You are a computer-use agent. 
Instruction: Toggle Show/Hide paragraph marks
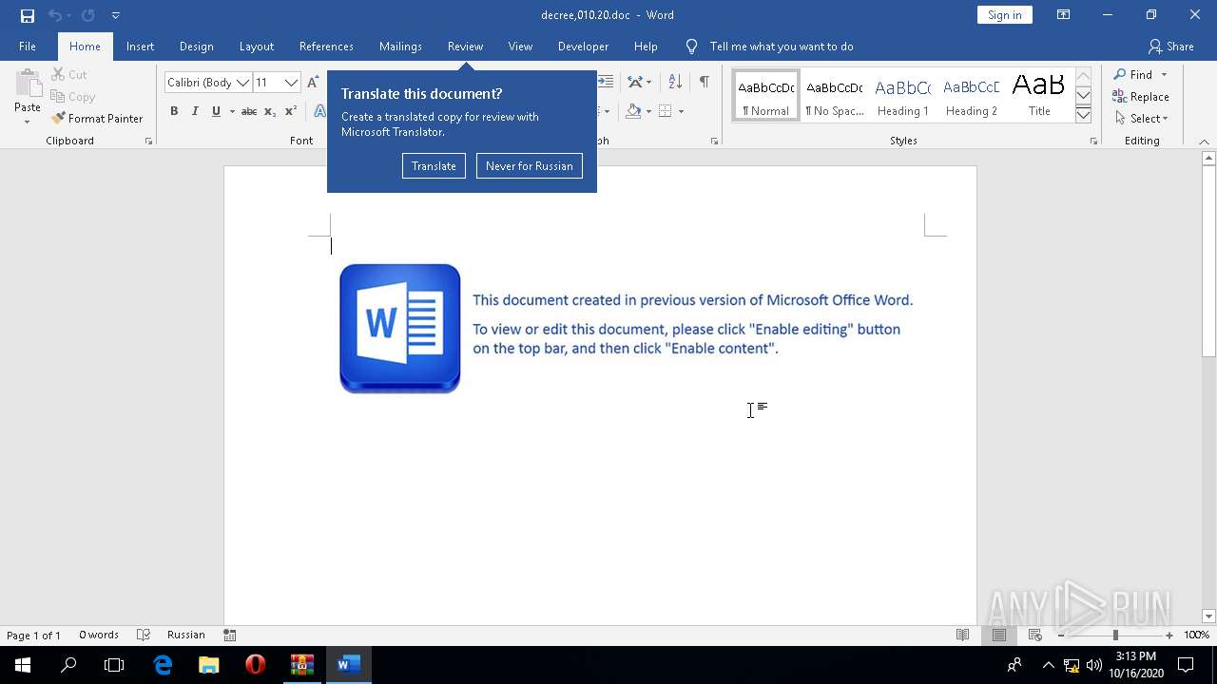click(x=704, y=83)
